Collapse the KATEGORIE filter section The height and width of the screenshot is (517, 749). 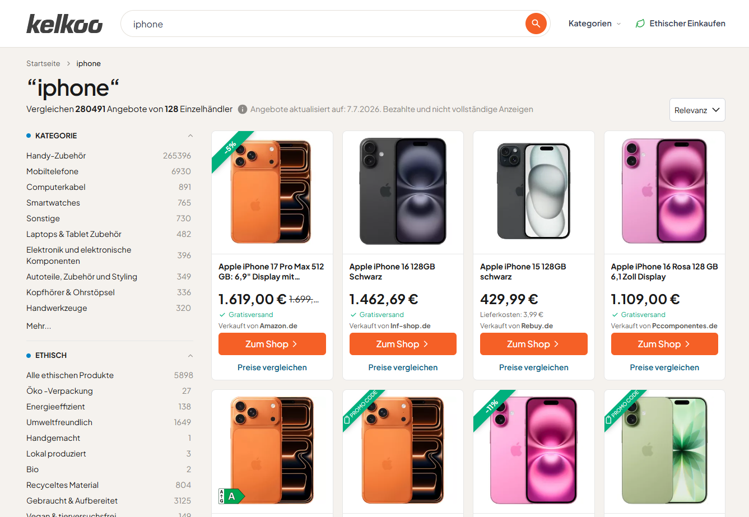190,136
